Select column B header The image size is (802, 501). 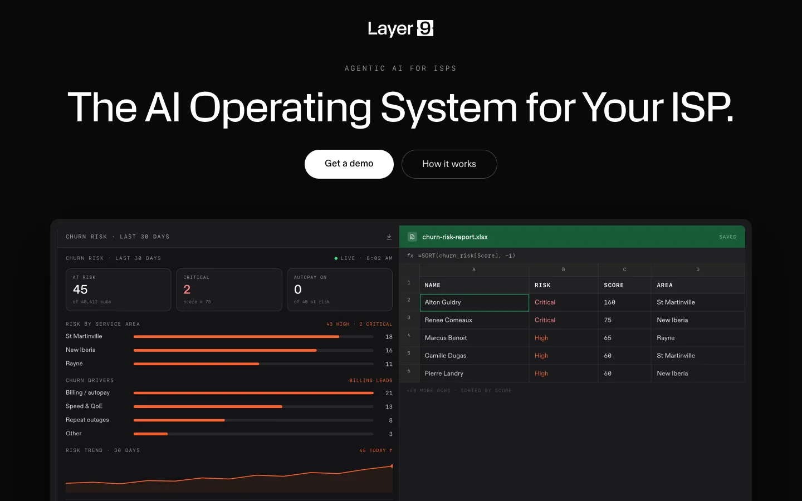point(564,269)
